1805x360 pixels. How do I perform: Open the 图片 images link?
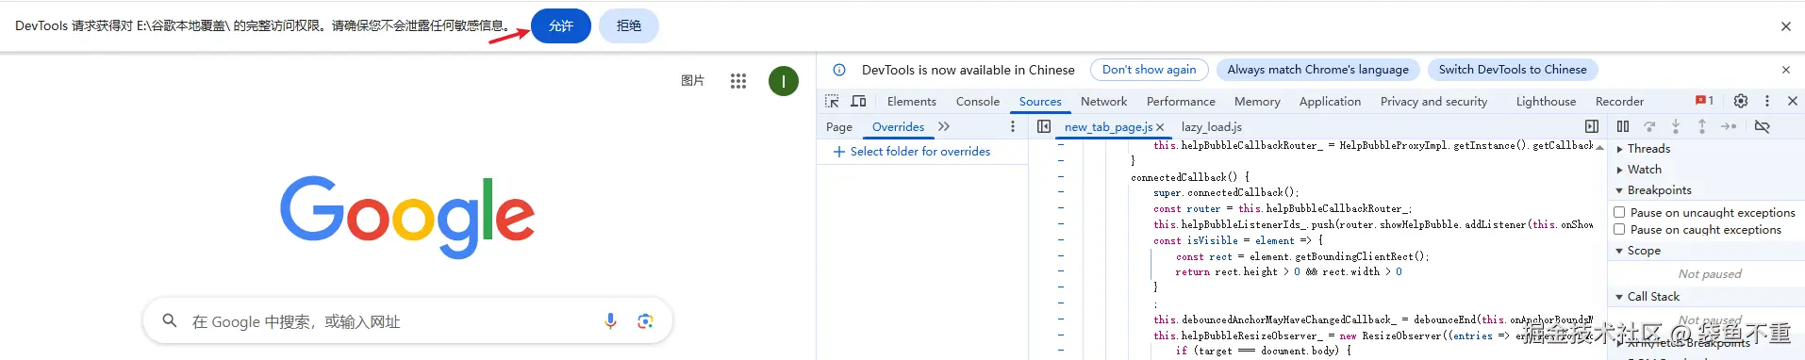tap(692, 81)
